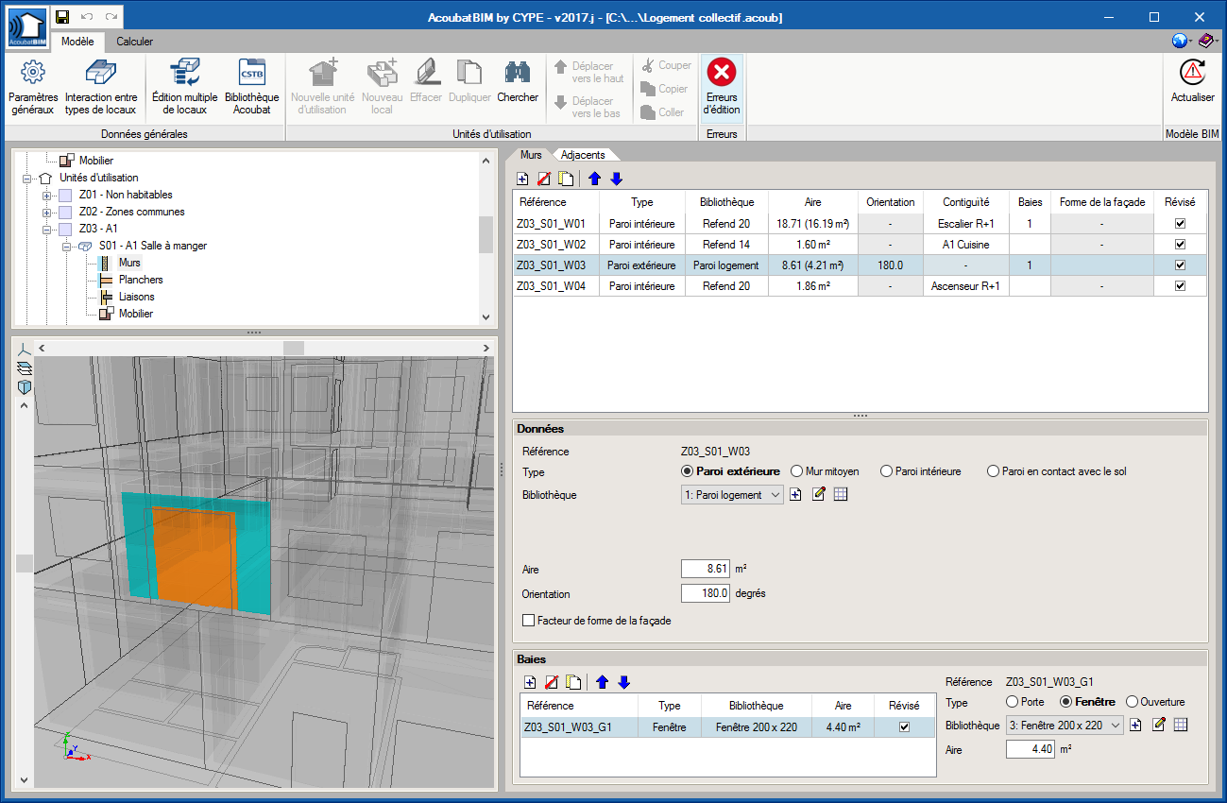This screenshot has width=1227, height=803.
Task: Open the 1: Paroi logement library dropdown
Action: point(732,495)
